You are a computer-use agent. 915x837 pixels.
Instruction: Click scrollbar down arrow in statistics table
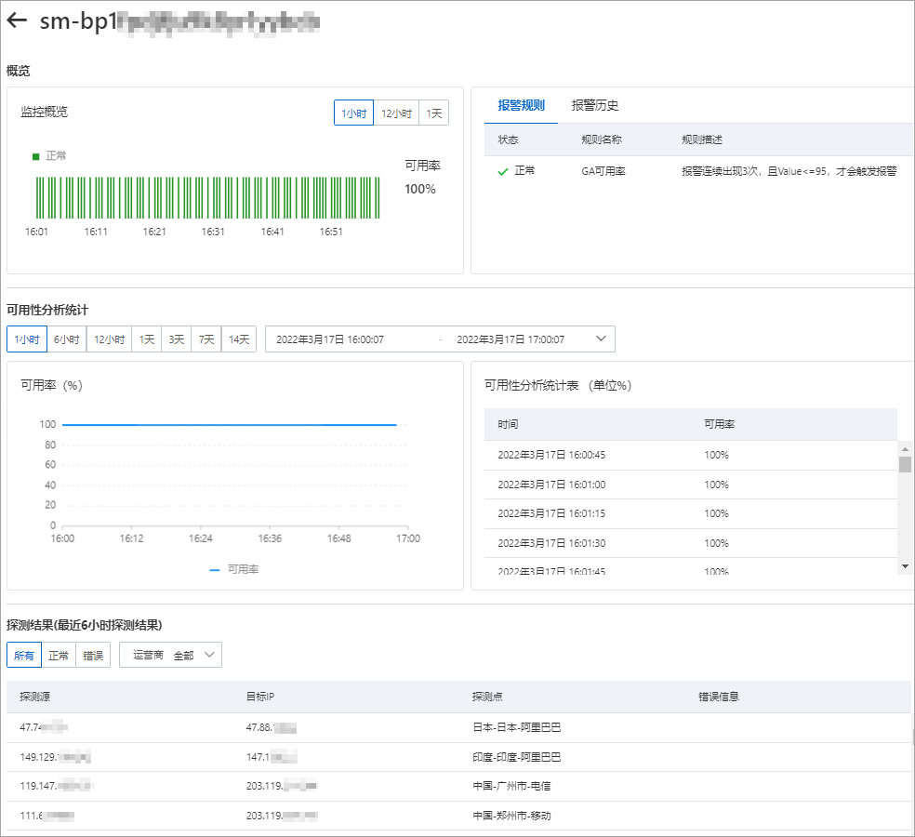point(905,566)
